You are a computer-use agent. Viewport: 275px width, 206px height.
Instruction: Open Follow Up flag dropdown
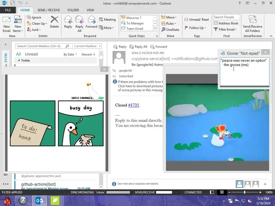point(195,28)
